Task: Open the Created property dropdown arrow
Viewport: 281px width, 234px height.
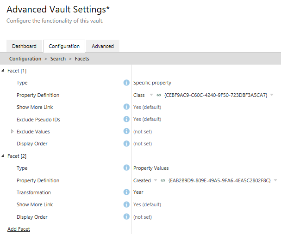Action: pyautogui.click(x=156, y=181)
